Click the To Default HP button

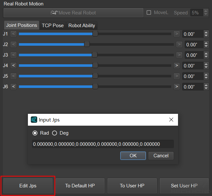(80, 186)
